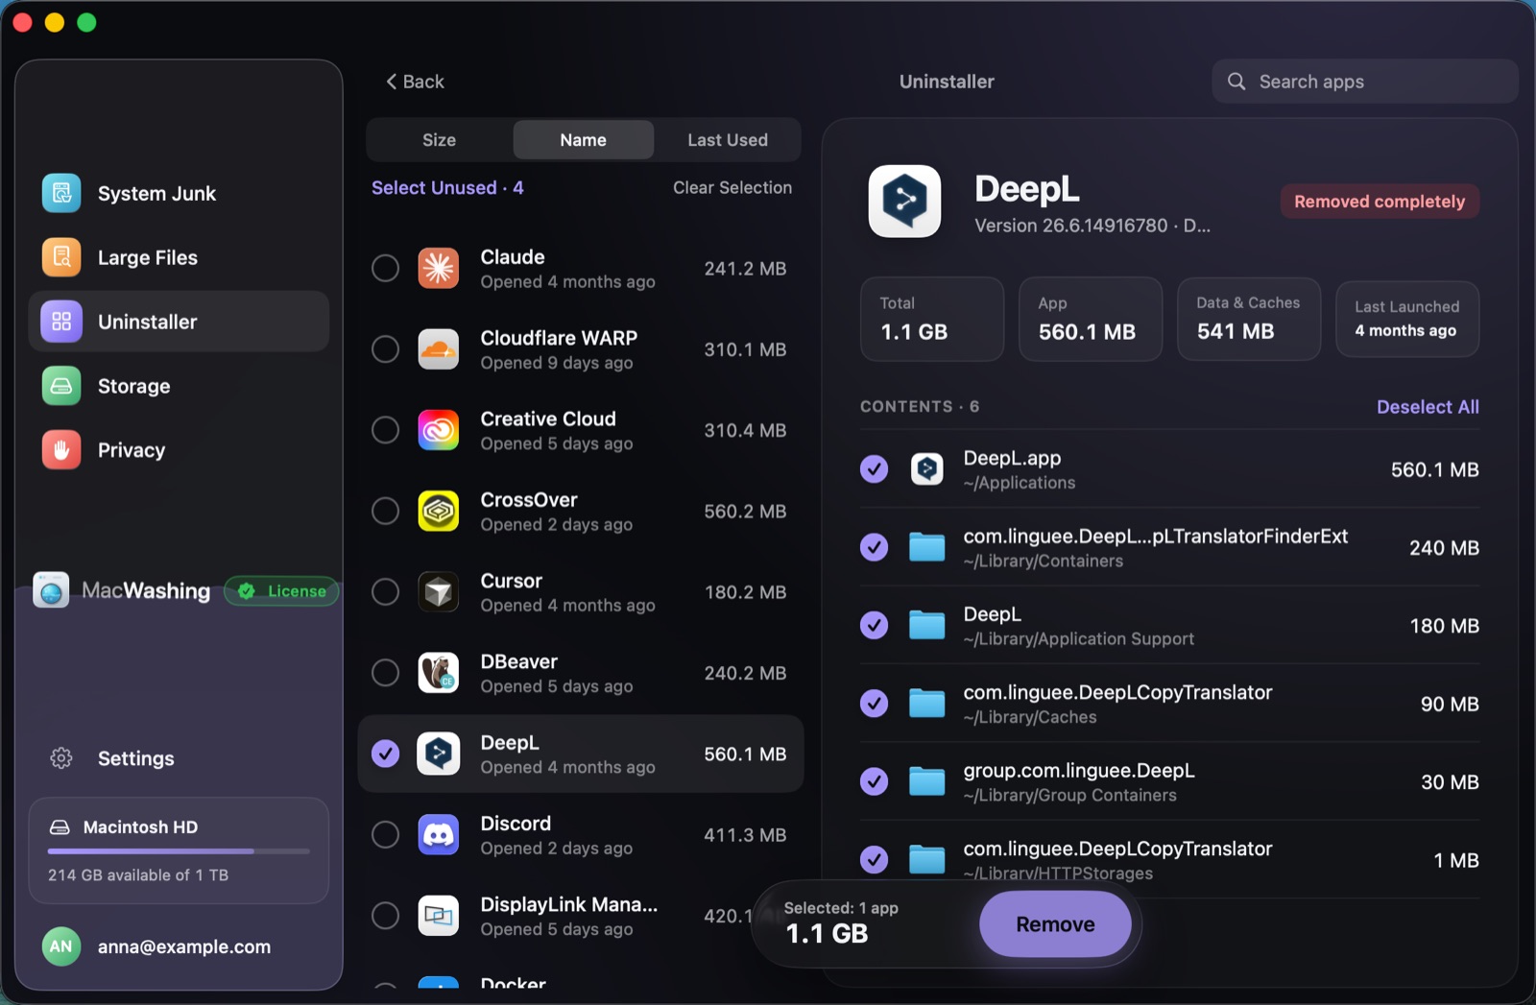This screenshot has height=1005, width=1536.
Task: Click the DeepL version text
Action: [x=1092, y=226]
